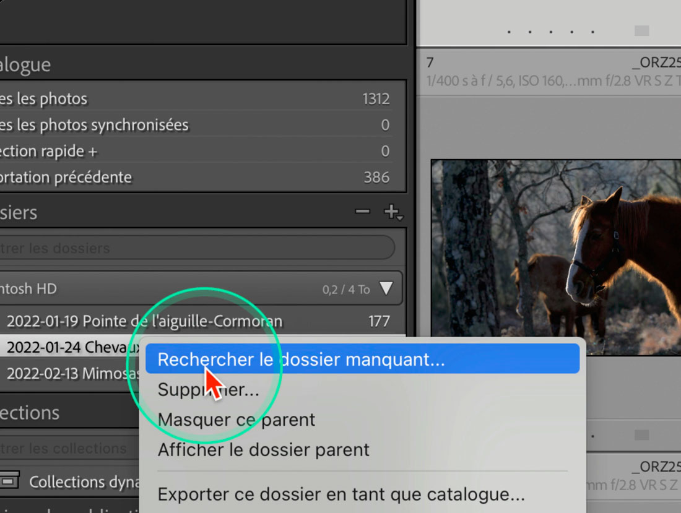The image size is (681, 513).
Task: Select "Exporter ce dossier en tant que catalogue..."
Action: (341, 494)
